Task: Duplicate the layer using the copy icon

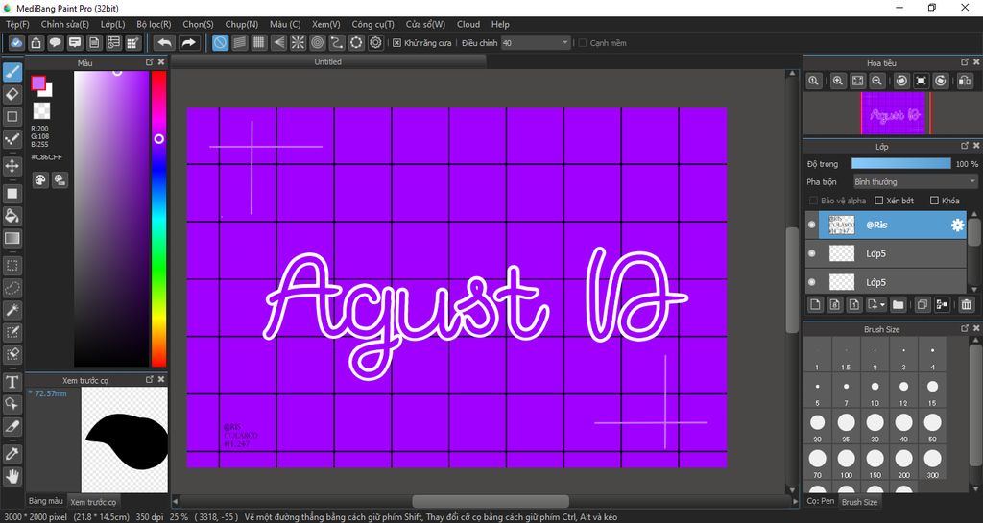Action: pos(923,304)
